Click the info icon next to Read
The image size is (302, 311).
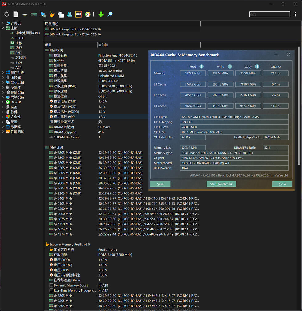(202, 66)
